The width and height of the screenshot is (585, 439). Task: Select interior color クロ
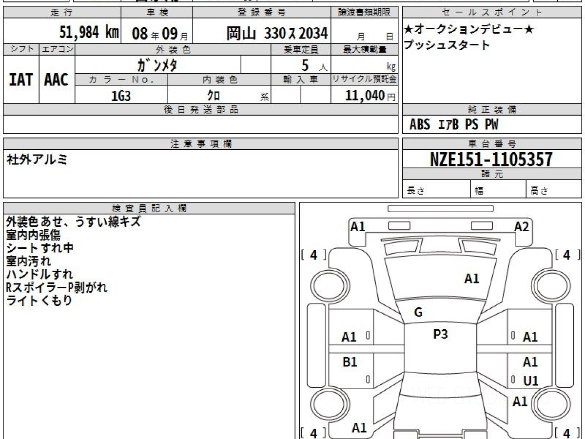tap(213, 96)
